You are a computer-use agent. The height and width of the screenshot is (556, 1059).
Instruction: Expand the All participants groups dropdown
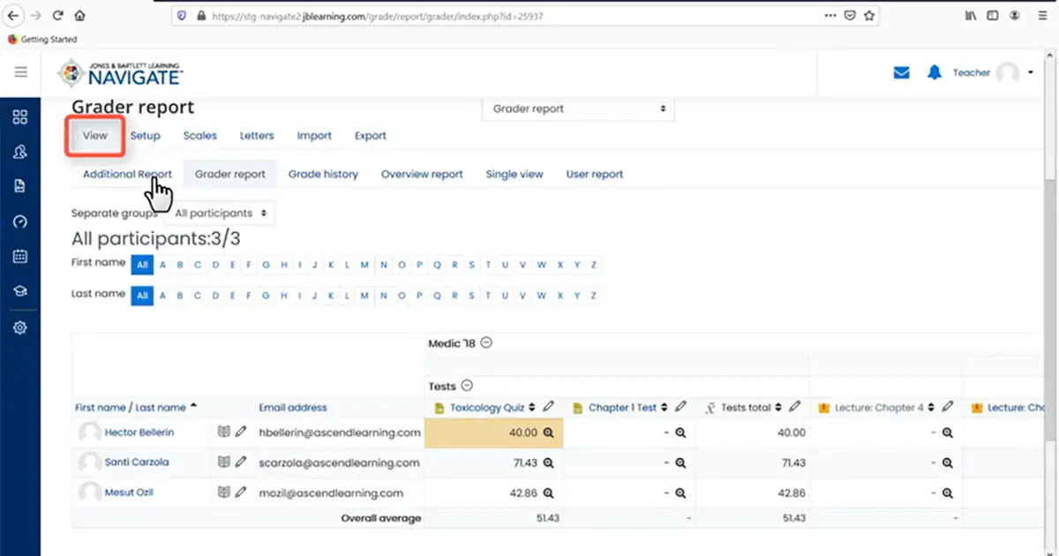tap(220, 214)
